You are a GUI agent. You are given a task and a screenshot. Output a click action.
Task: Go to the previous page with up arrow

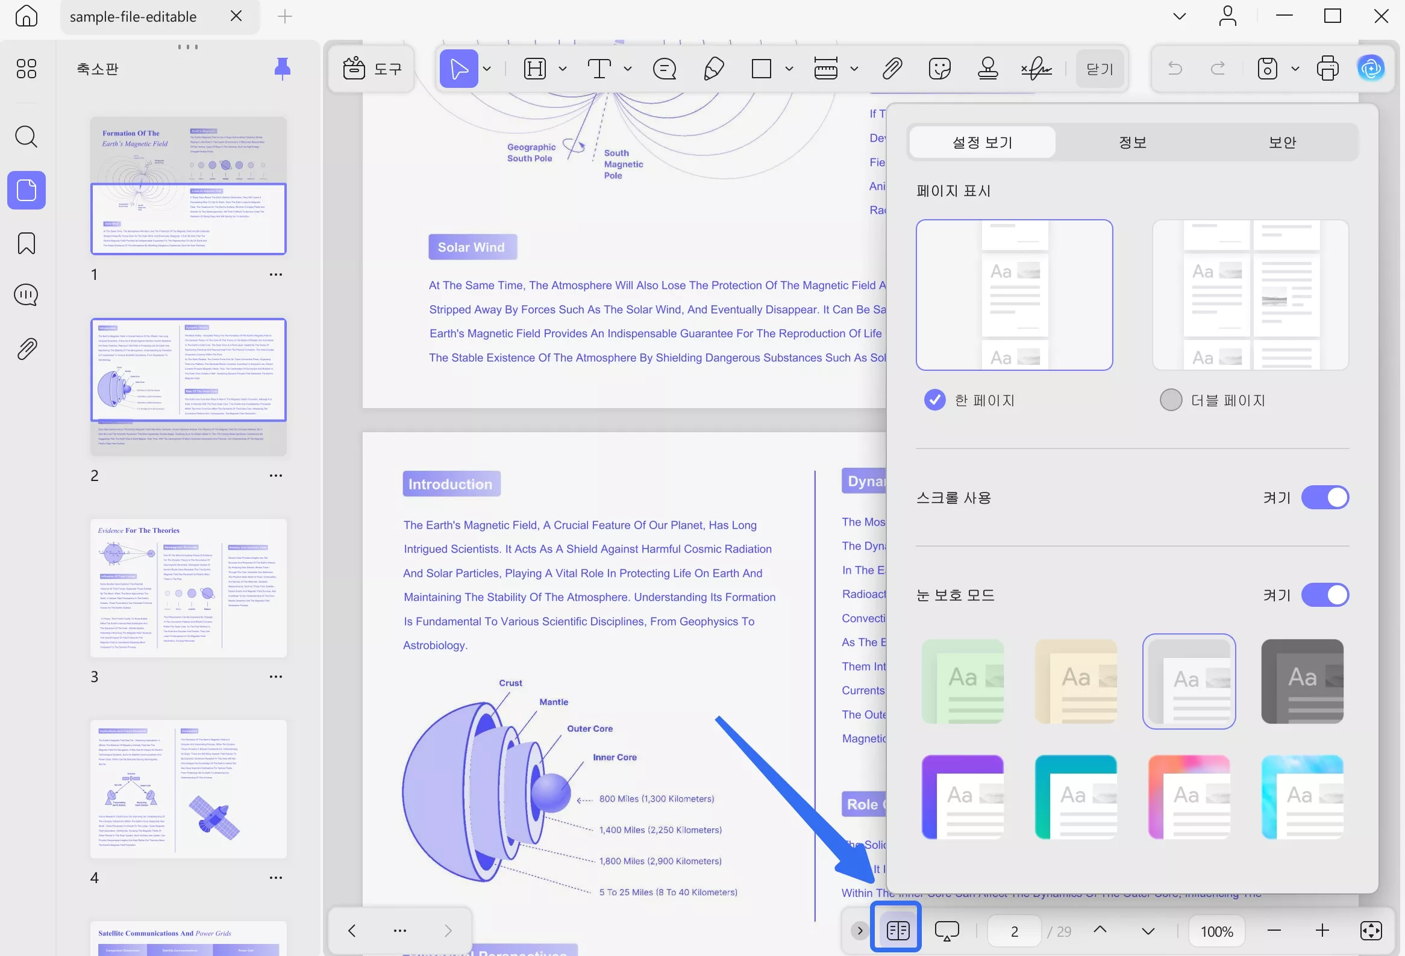[1100, 931]
